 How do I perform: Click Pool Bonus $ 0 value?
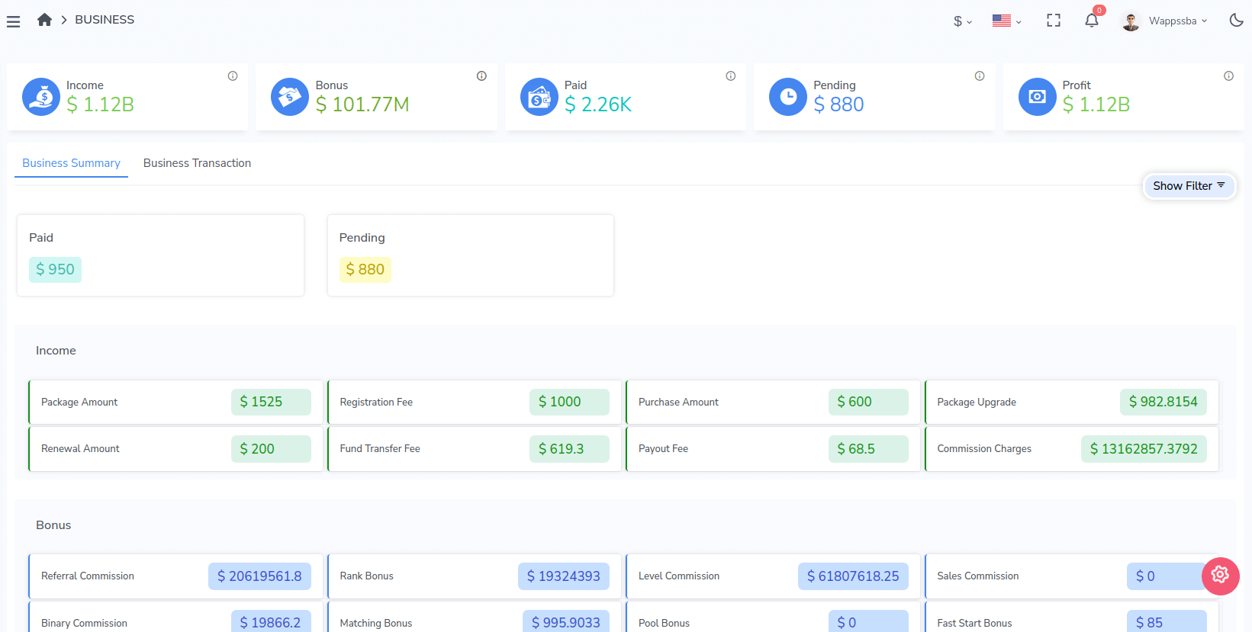click(868, 622)
